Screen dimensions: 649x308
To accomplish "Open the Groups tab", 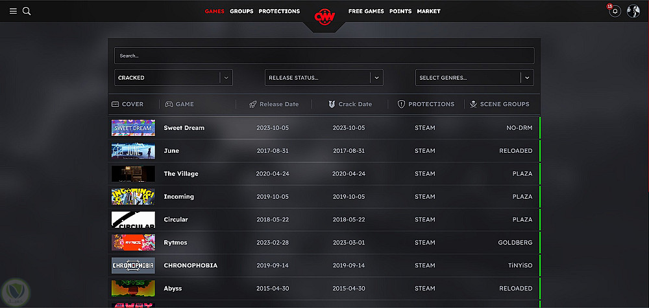I will pos(241,11).
